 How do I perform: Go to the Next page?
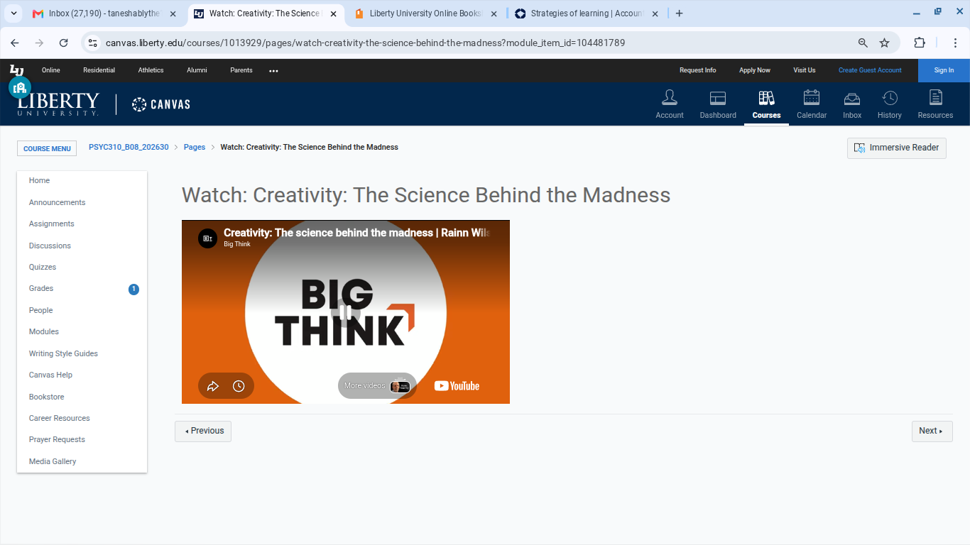pos(932,431)
